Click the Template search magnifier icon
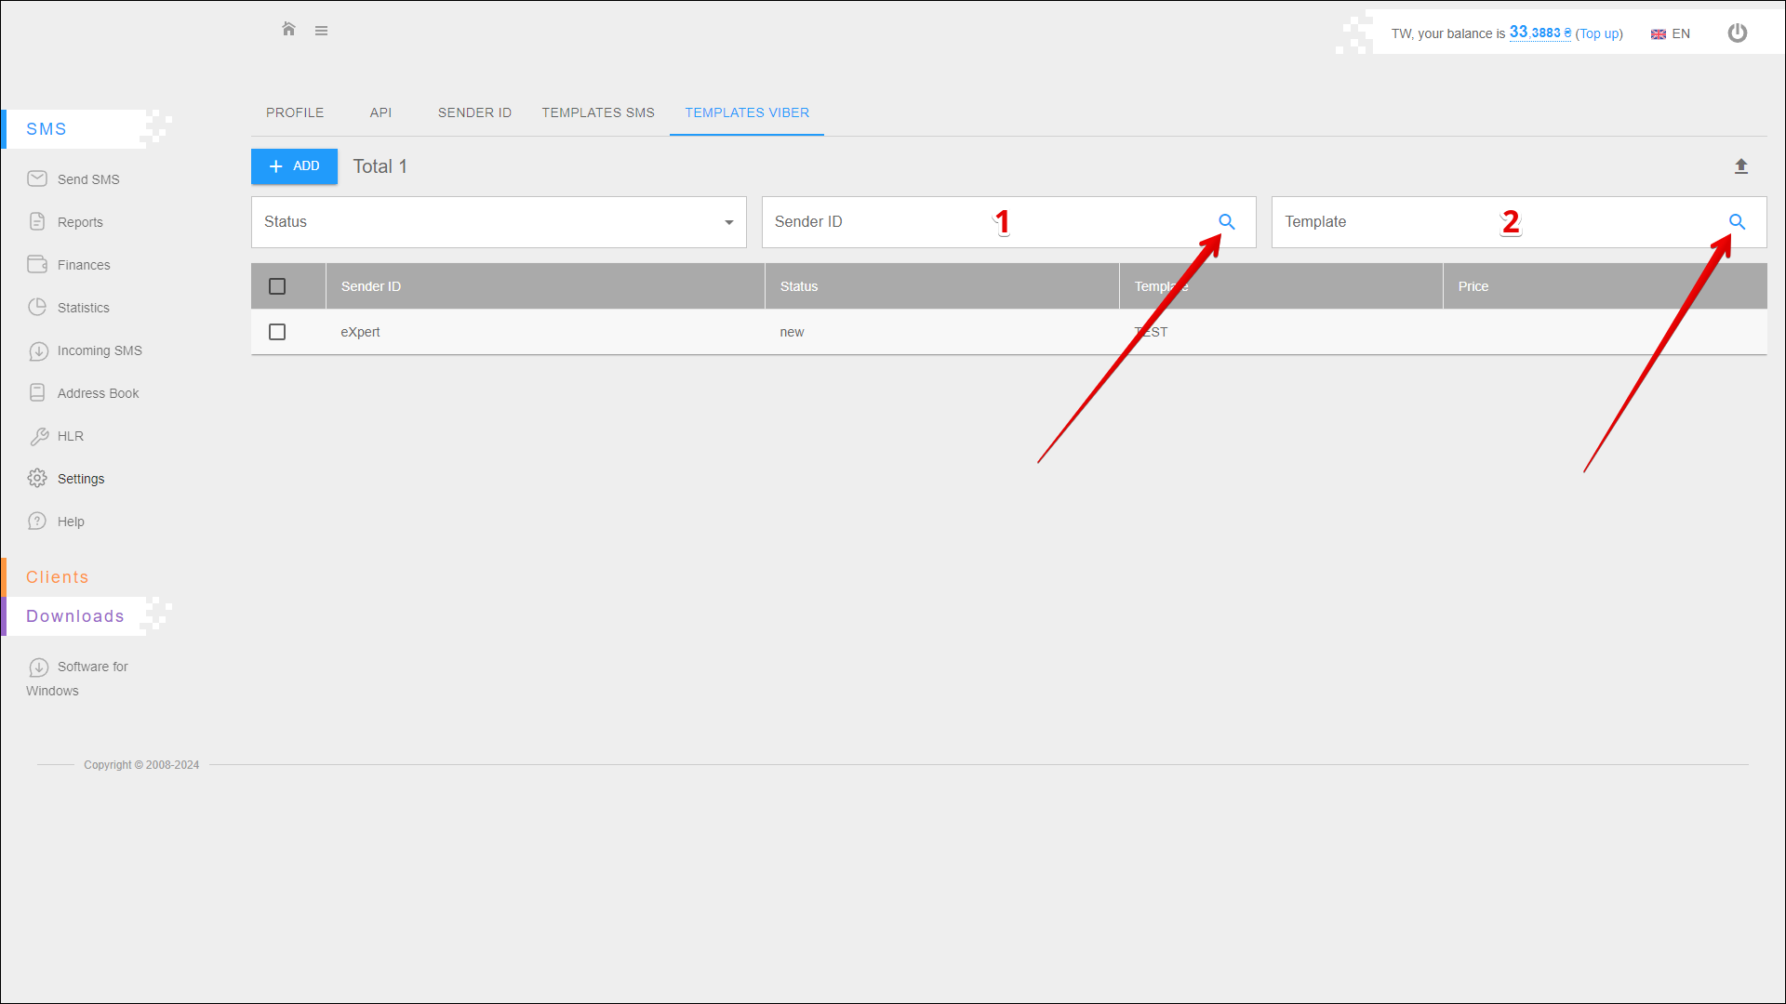This screenshot has height=1004, width=1786. pos(1736,222)
